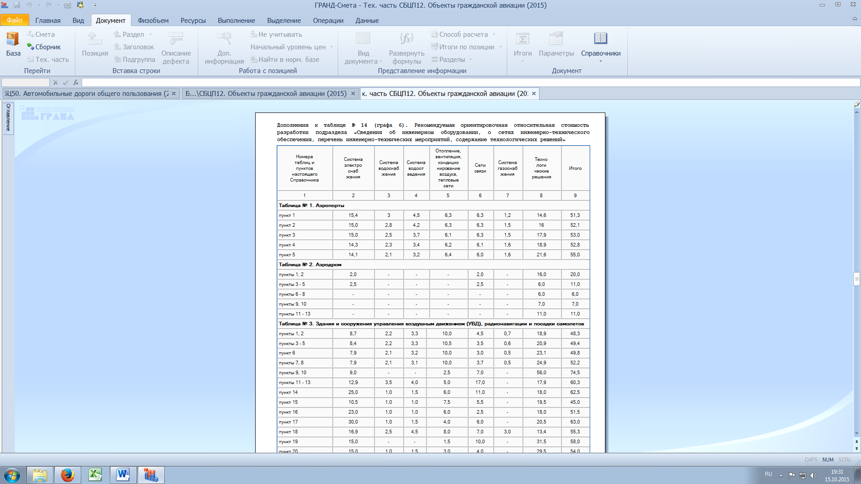Collapse the ribbon with the chevron
The height and width of the screenshot is (484, 861).
855,19
